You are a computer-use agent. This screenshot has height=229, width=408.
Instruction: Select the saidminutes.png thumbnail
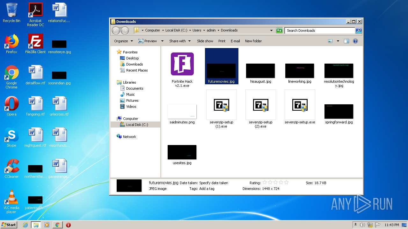tap(182, 111)
